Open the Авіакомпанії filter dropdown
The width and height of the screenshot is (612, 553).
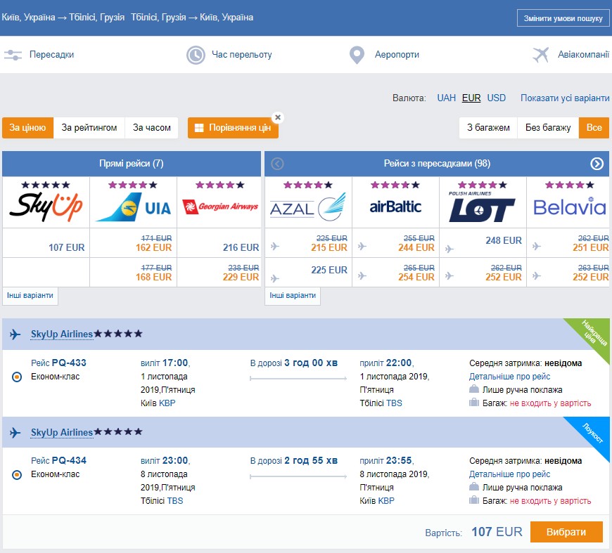(x=583, y=55)
